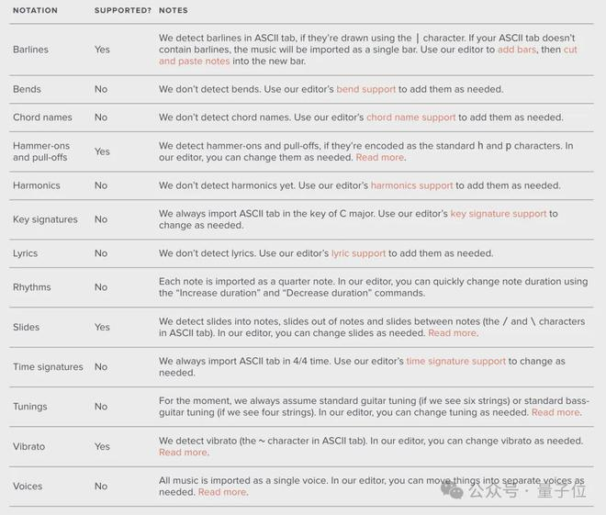Follow the "chord name support" link
Viewport: 606px width, 515px height.
point(410,118)
